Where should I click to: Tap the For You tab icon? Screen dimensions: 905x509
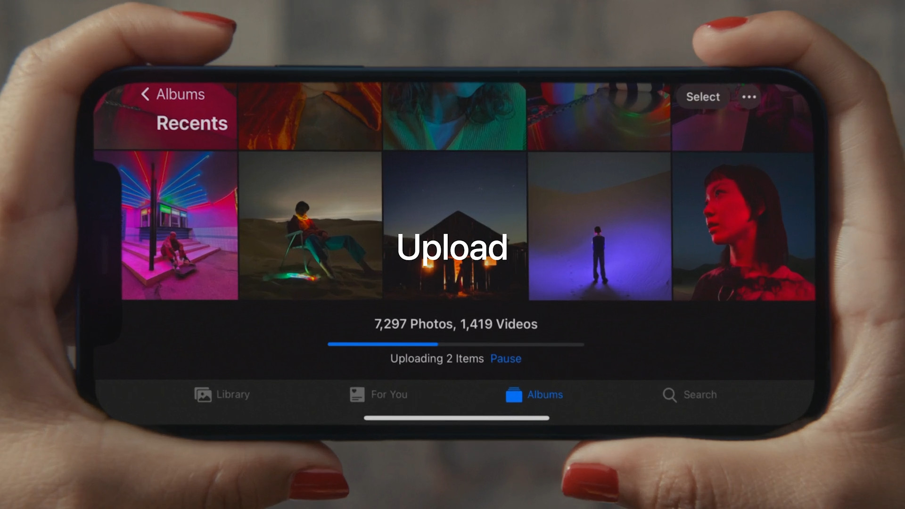(357, 394)
